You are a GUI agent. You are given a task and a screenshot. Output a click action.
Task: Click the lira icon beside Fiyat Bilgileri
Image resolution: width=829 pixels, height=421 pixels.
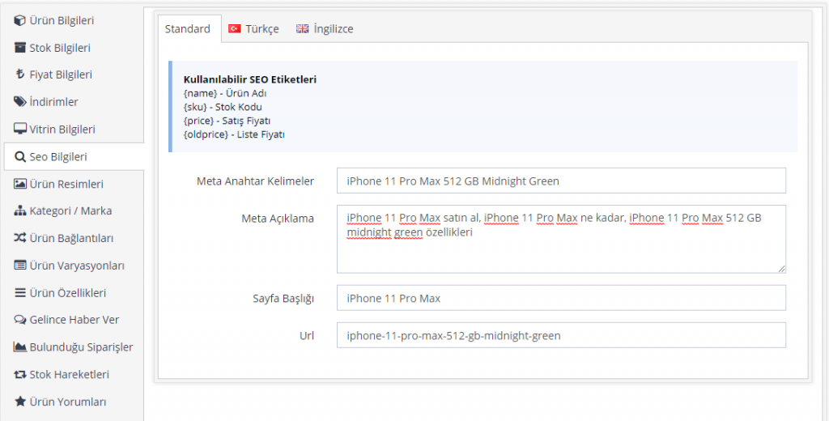[x=20, y=74]
